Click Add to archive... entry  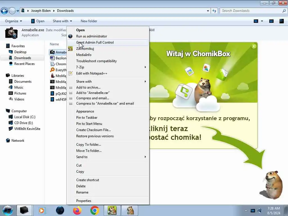(88, 87)
